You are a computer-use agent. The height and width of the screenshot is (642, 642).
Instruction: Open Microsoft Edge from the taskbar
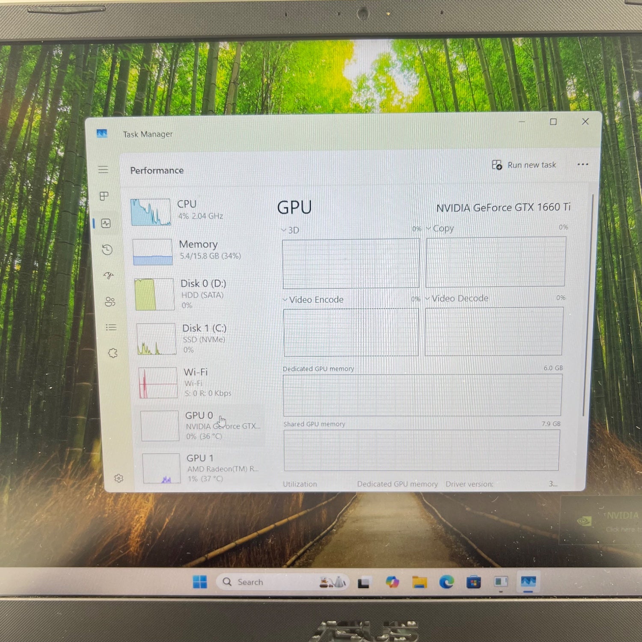click(x=446, y=582)
